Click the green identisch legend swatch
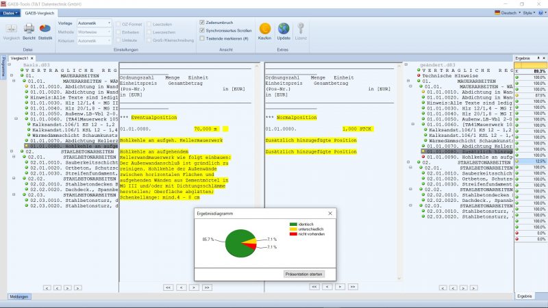This screenshot has height=308, width=548. pyautogui.click(x=293, y=224)
